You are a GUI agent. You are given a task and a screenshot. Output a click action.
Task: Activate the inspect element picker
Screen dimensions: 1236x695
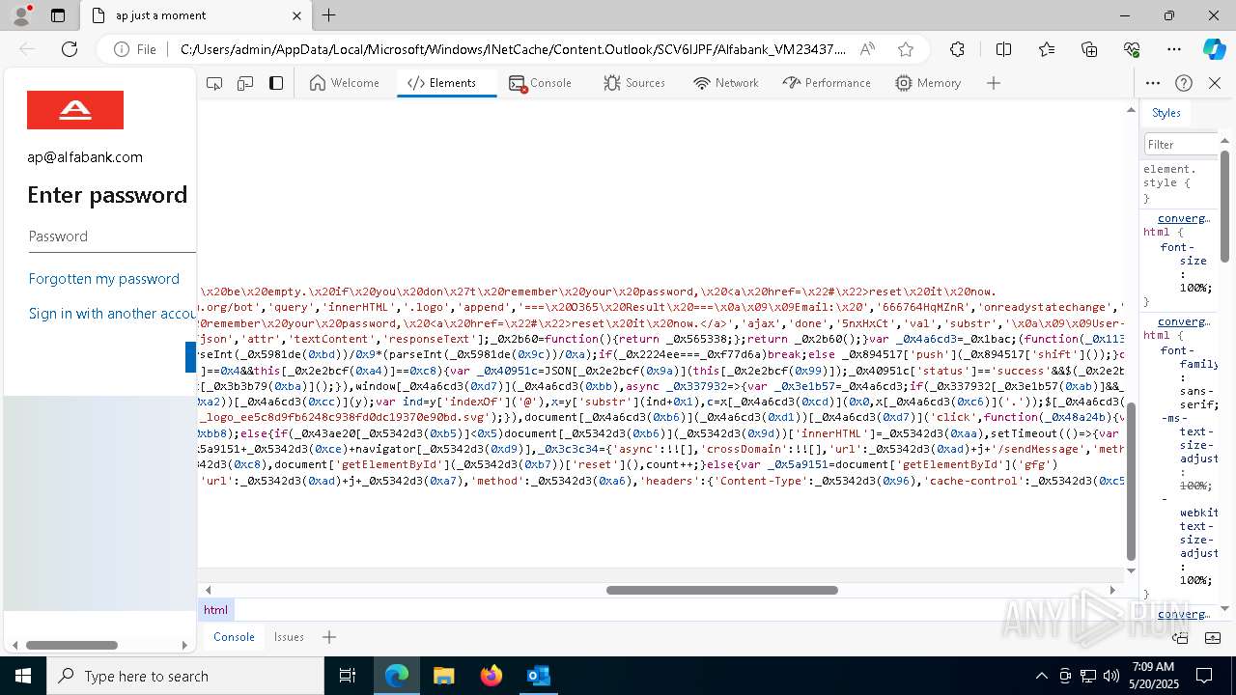point(214,83)
